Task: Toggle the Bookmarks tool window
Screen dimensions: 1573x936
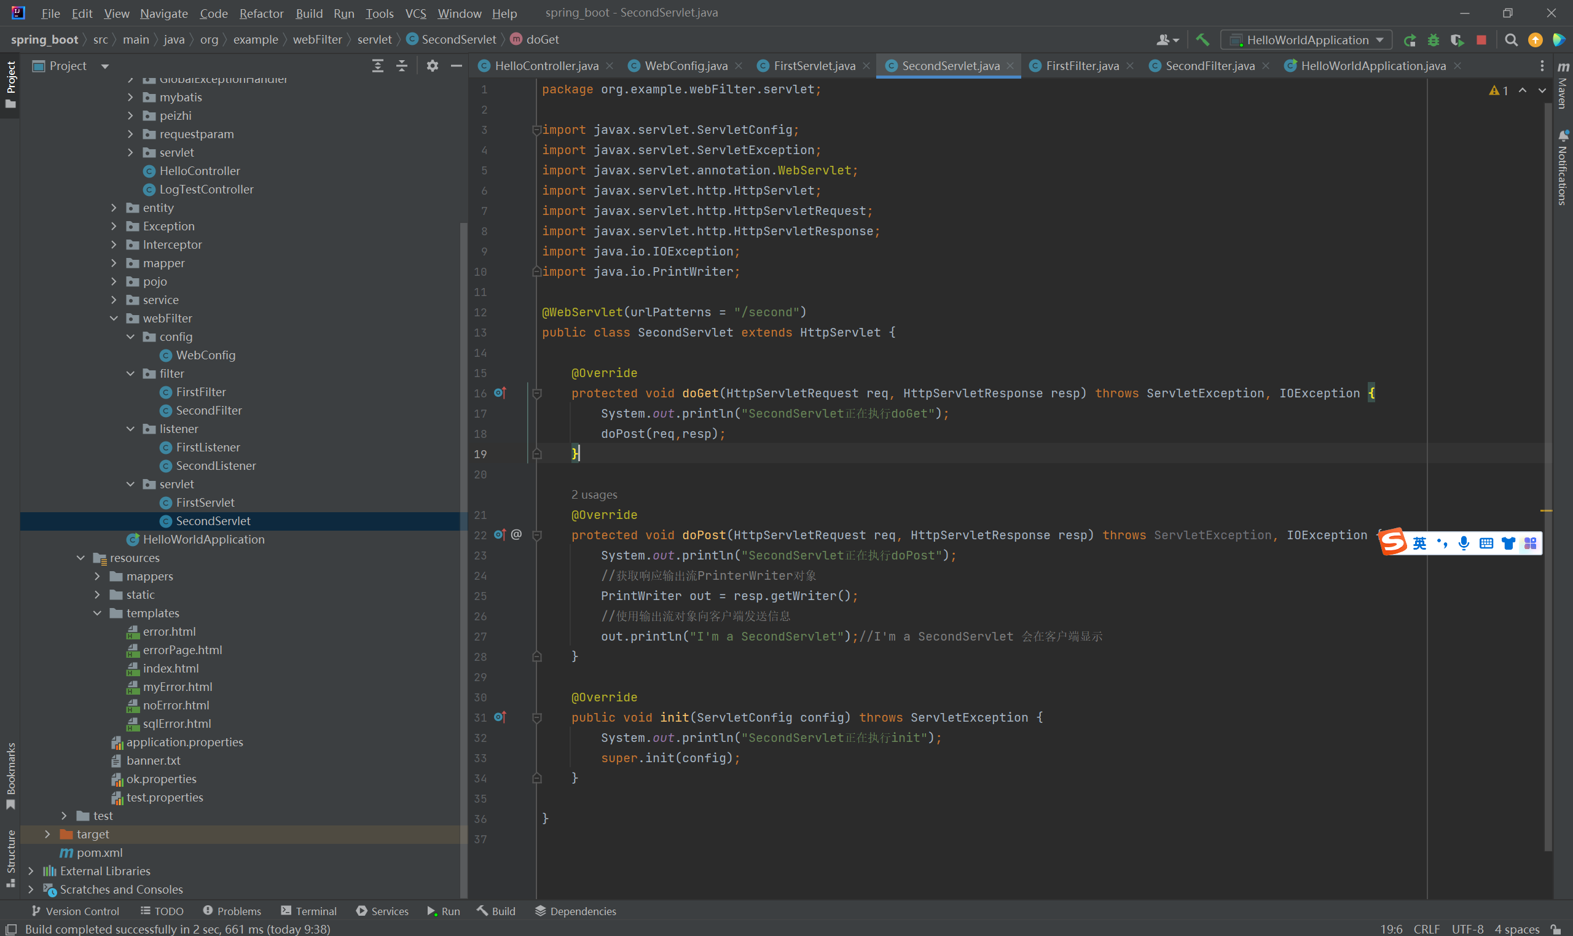Action: (10, 774)
